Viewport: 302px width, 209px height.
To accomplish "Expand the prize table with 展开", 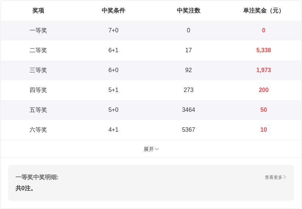I will (149, 149).
